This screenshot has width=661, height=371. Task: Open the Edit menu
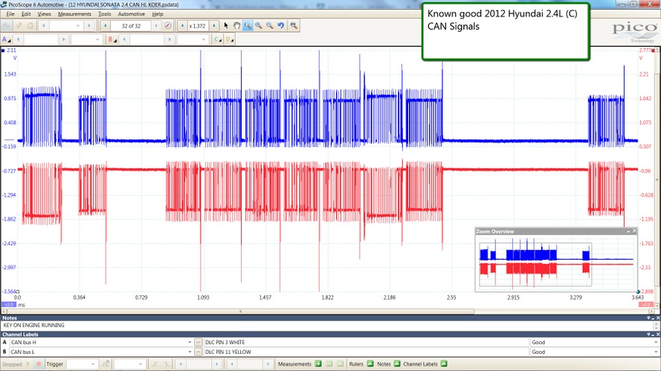[x=26, y=14]
